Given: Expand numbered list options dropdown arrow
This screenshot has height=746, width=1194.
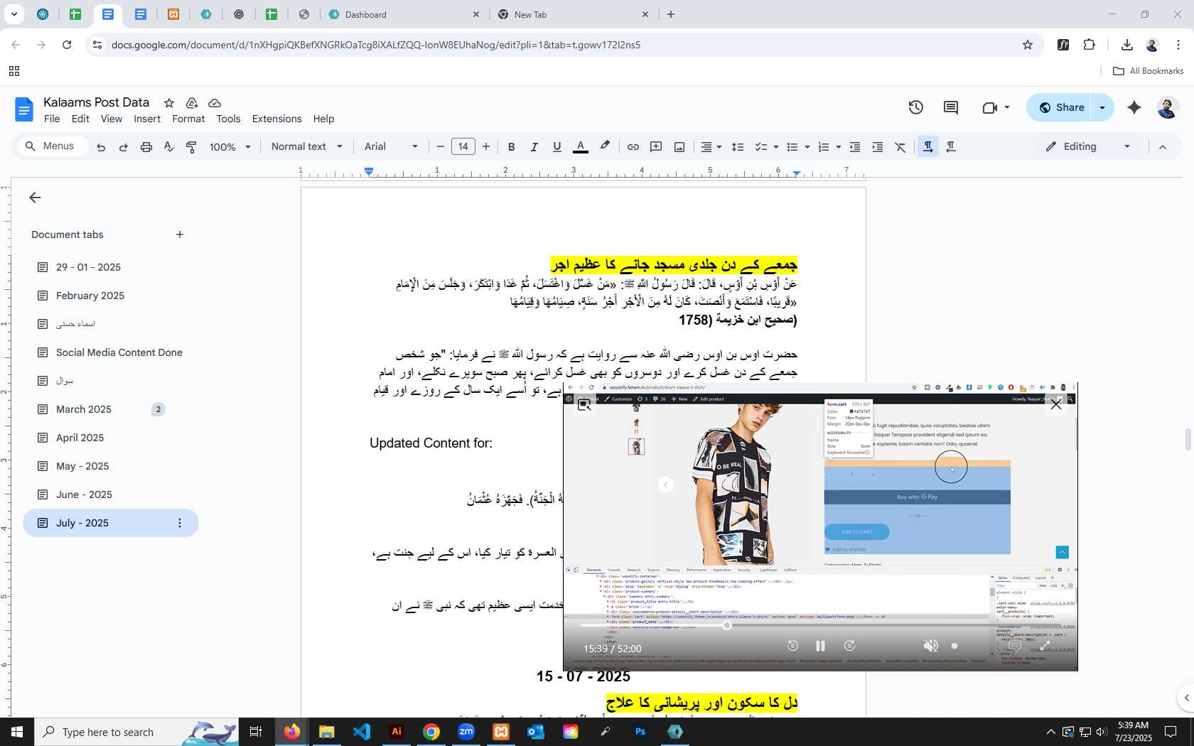Looking at the screenshot, I should coord(839,147).
